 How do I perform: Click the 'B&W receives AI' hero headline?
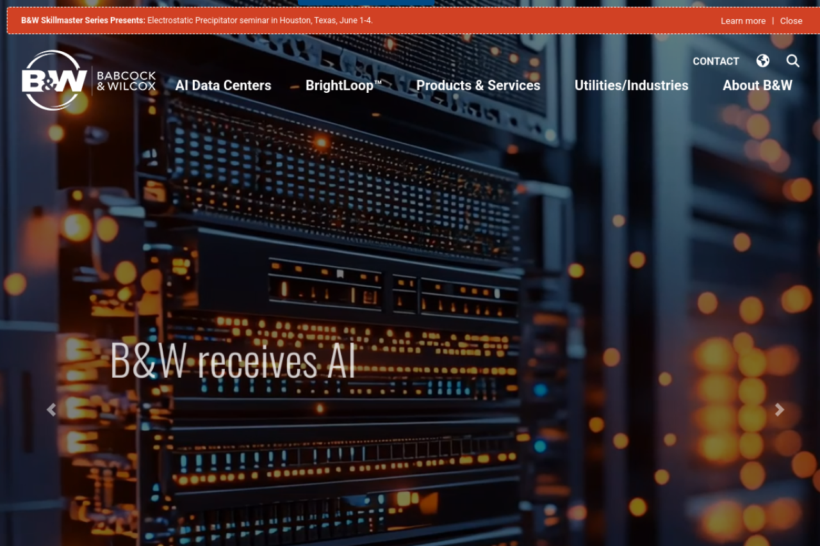click(233, 361)
